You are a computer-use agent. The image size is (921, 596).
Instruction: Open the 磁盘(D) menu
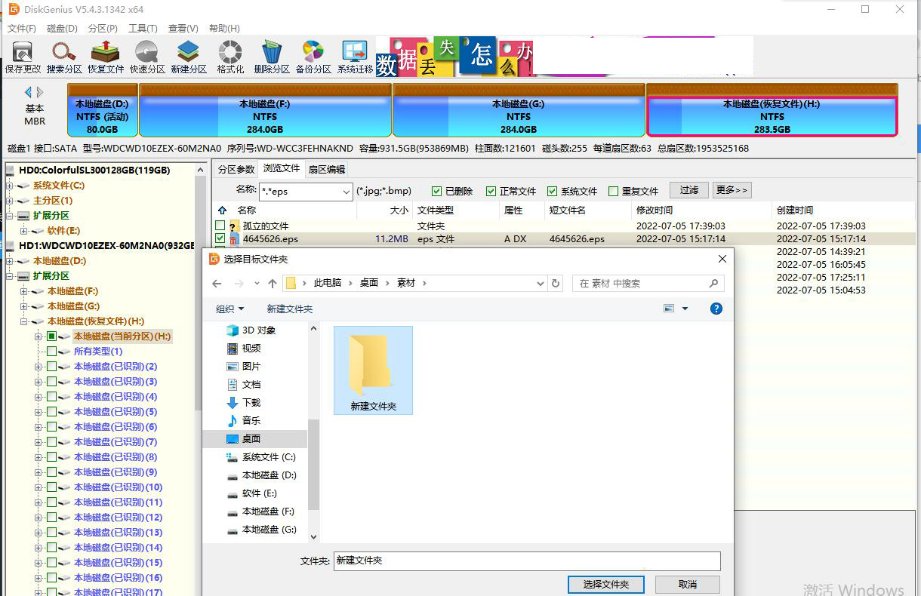pyautogui.click(x=62, y=28)
